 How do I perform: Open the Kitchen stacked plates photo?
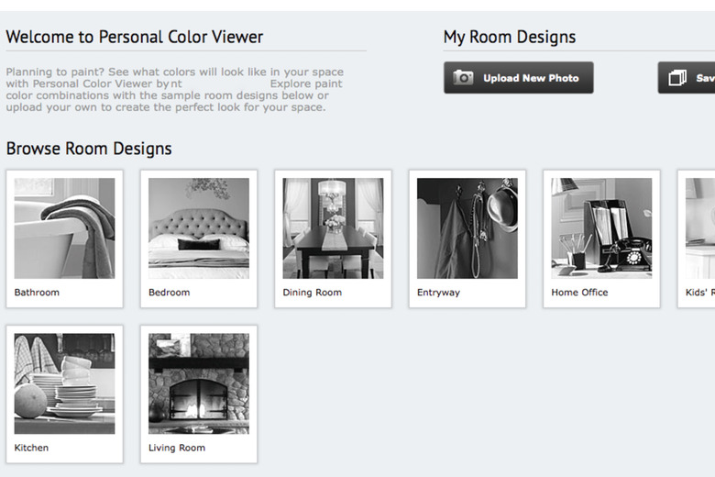click(64, 383)
